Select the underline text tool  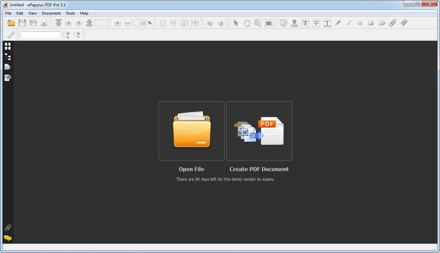[327, 23]
